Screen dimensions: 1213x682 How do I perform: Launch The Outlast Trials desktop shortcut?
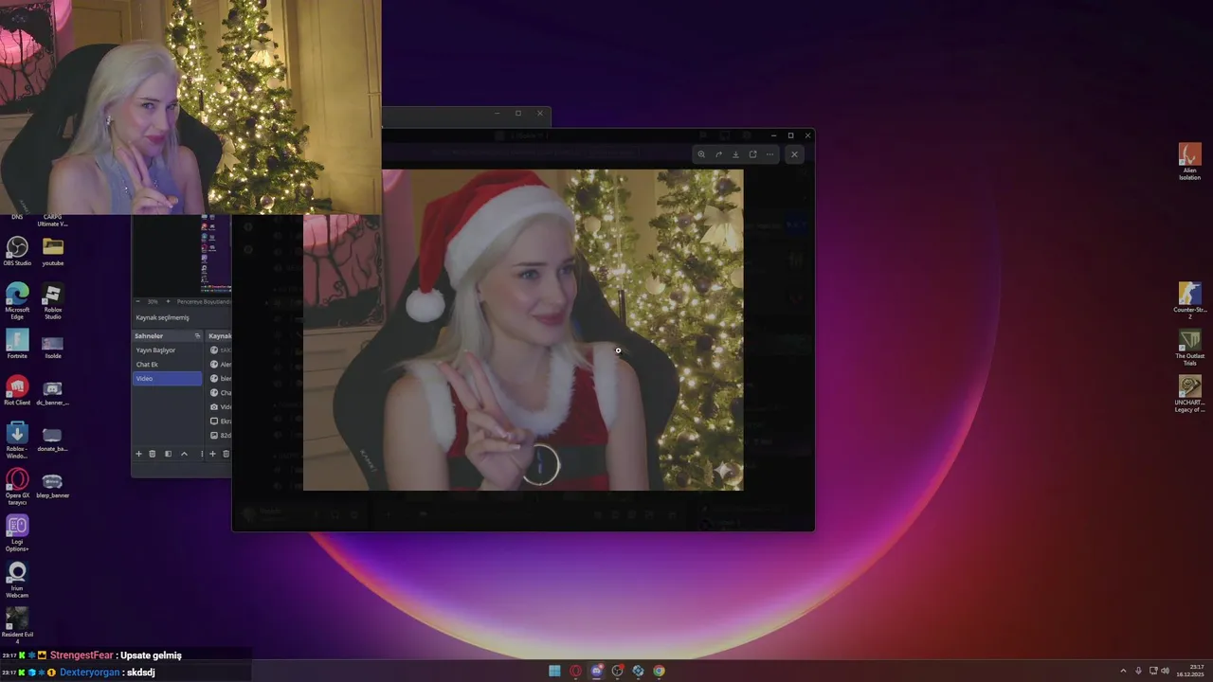tap(1189, 347)
